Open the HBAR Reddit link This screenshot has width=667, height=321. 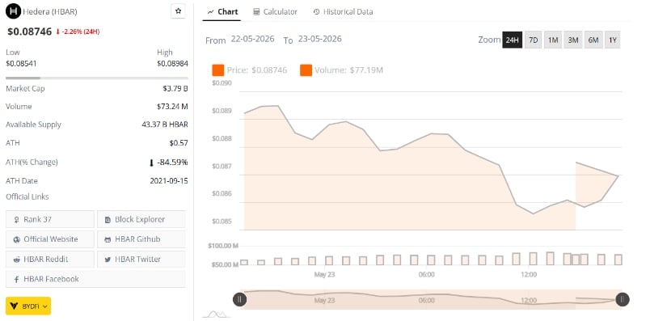click(x=50, y=260)
